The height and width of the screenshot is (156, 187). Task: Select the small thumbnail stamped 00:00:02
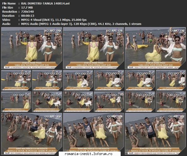16,80
